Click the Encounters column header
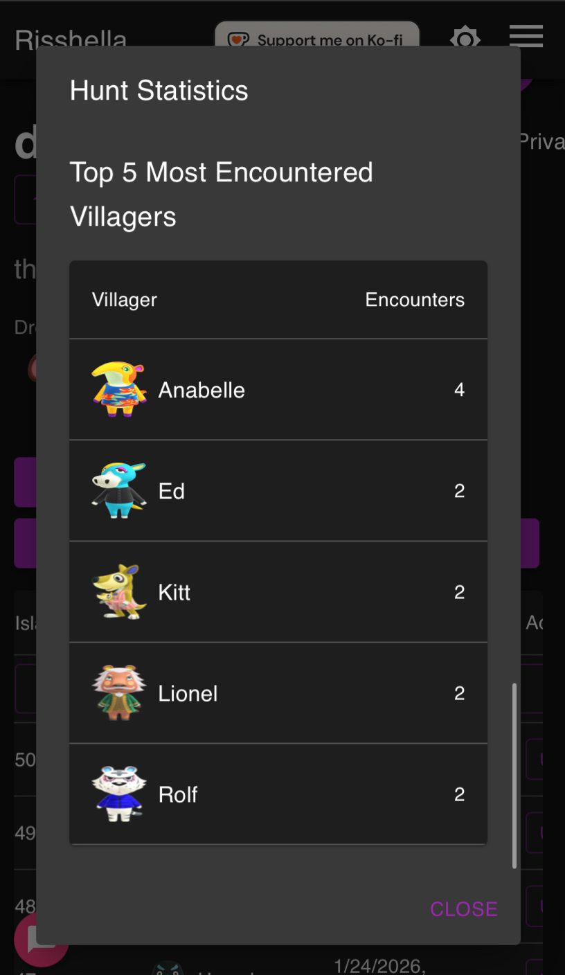 (x=415, y=300)
